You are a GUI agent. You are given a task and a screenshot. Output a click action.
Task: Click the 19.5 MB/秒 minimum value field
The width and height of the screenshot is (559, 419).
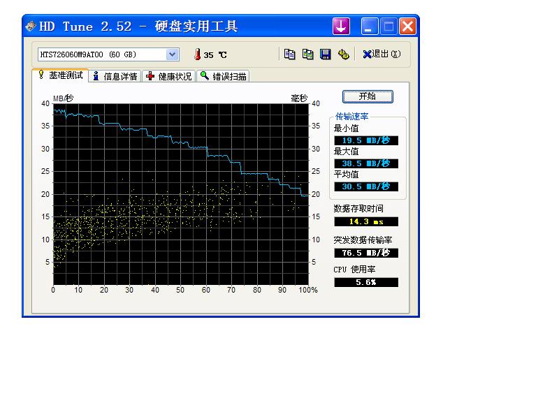366,140
